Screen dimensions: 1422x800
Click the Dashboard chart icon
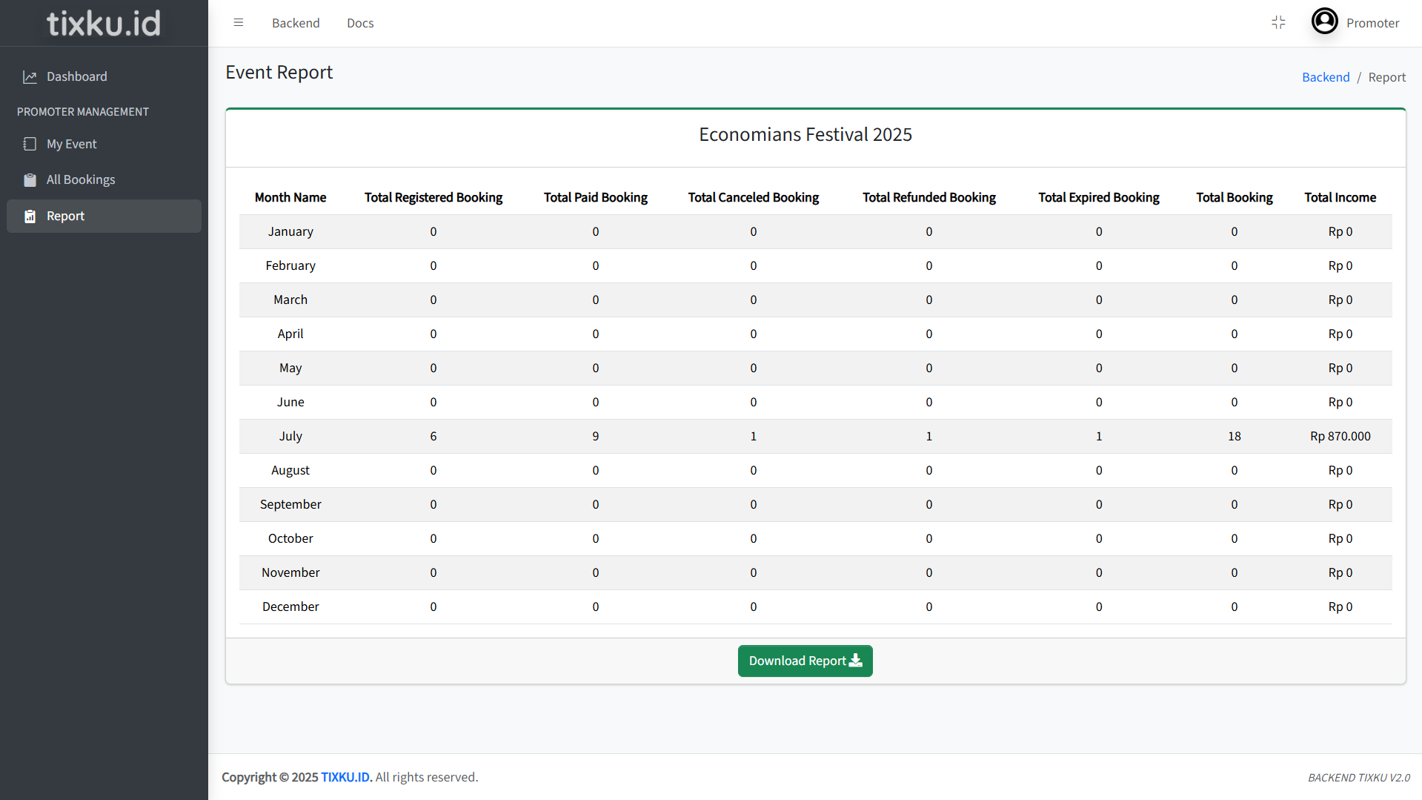point(30,77)
